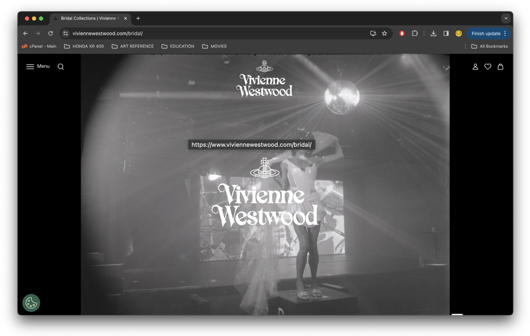Open the site search magnifier icon
Screen dimensions: 530x336
tap(61, 67)
